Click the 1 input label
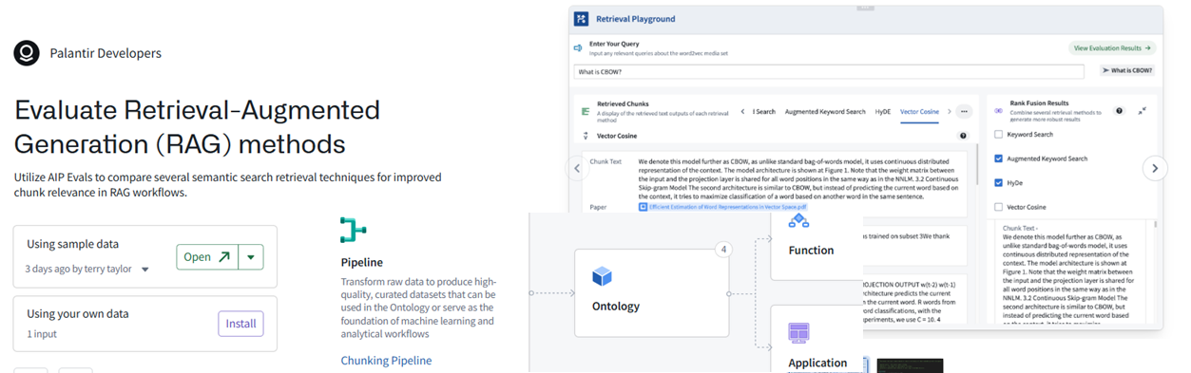The image size is (1191, 373). click(43, 334)
